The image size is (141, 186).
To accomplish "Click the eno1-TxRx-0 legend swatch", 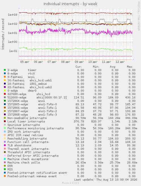I will point(5,104).
